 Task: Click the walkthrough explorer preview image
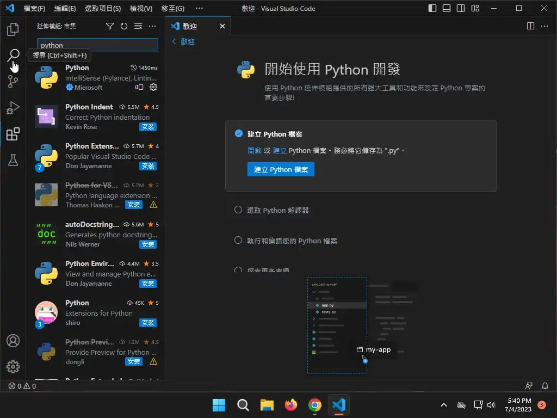pyautogui.click(x=362, y=325)
